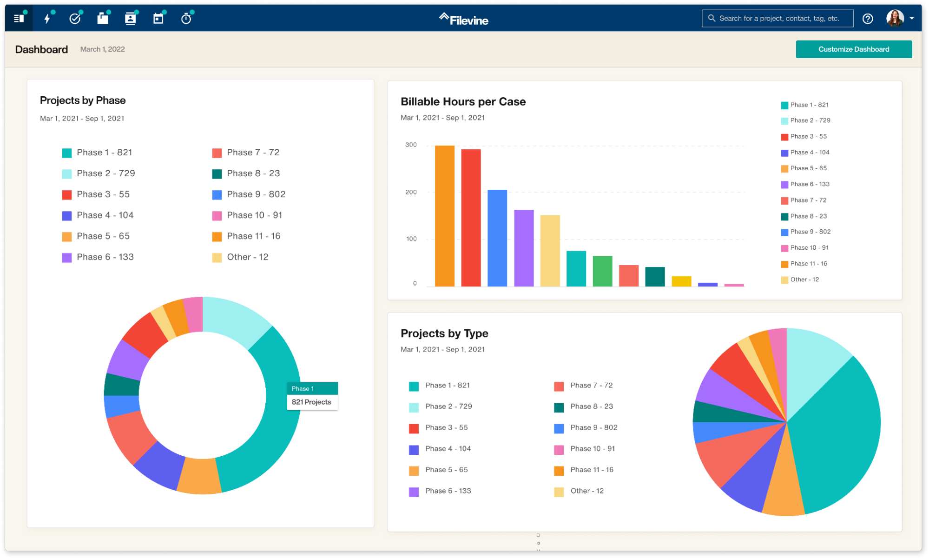This screenshot has height=559, width=929.
Task: Click the lightning activity icon
Action: click(47, 18)
